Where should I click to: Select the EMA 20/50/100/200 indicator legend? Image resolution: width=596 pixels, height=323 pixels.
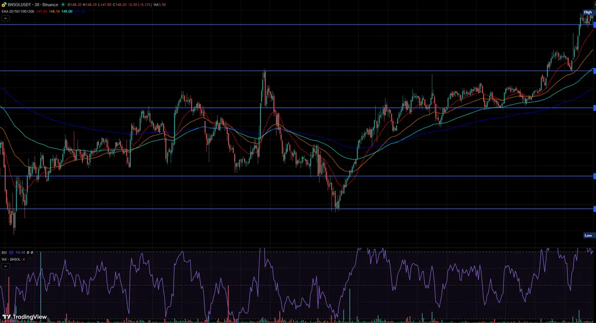(18, 11)
